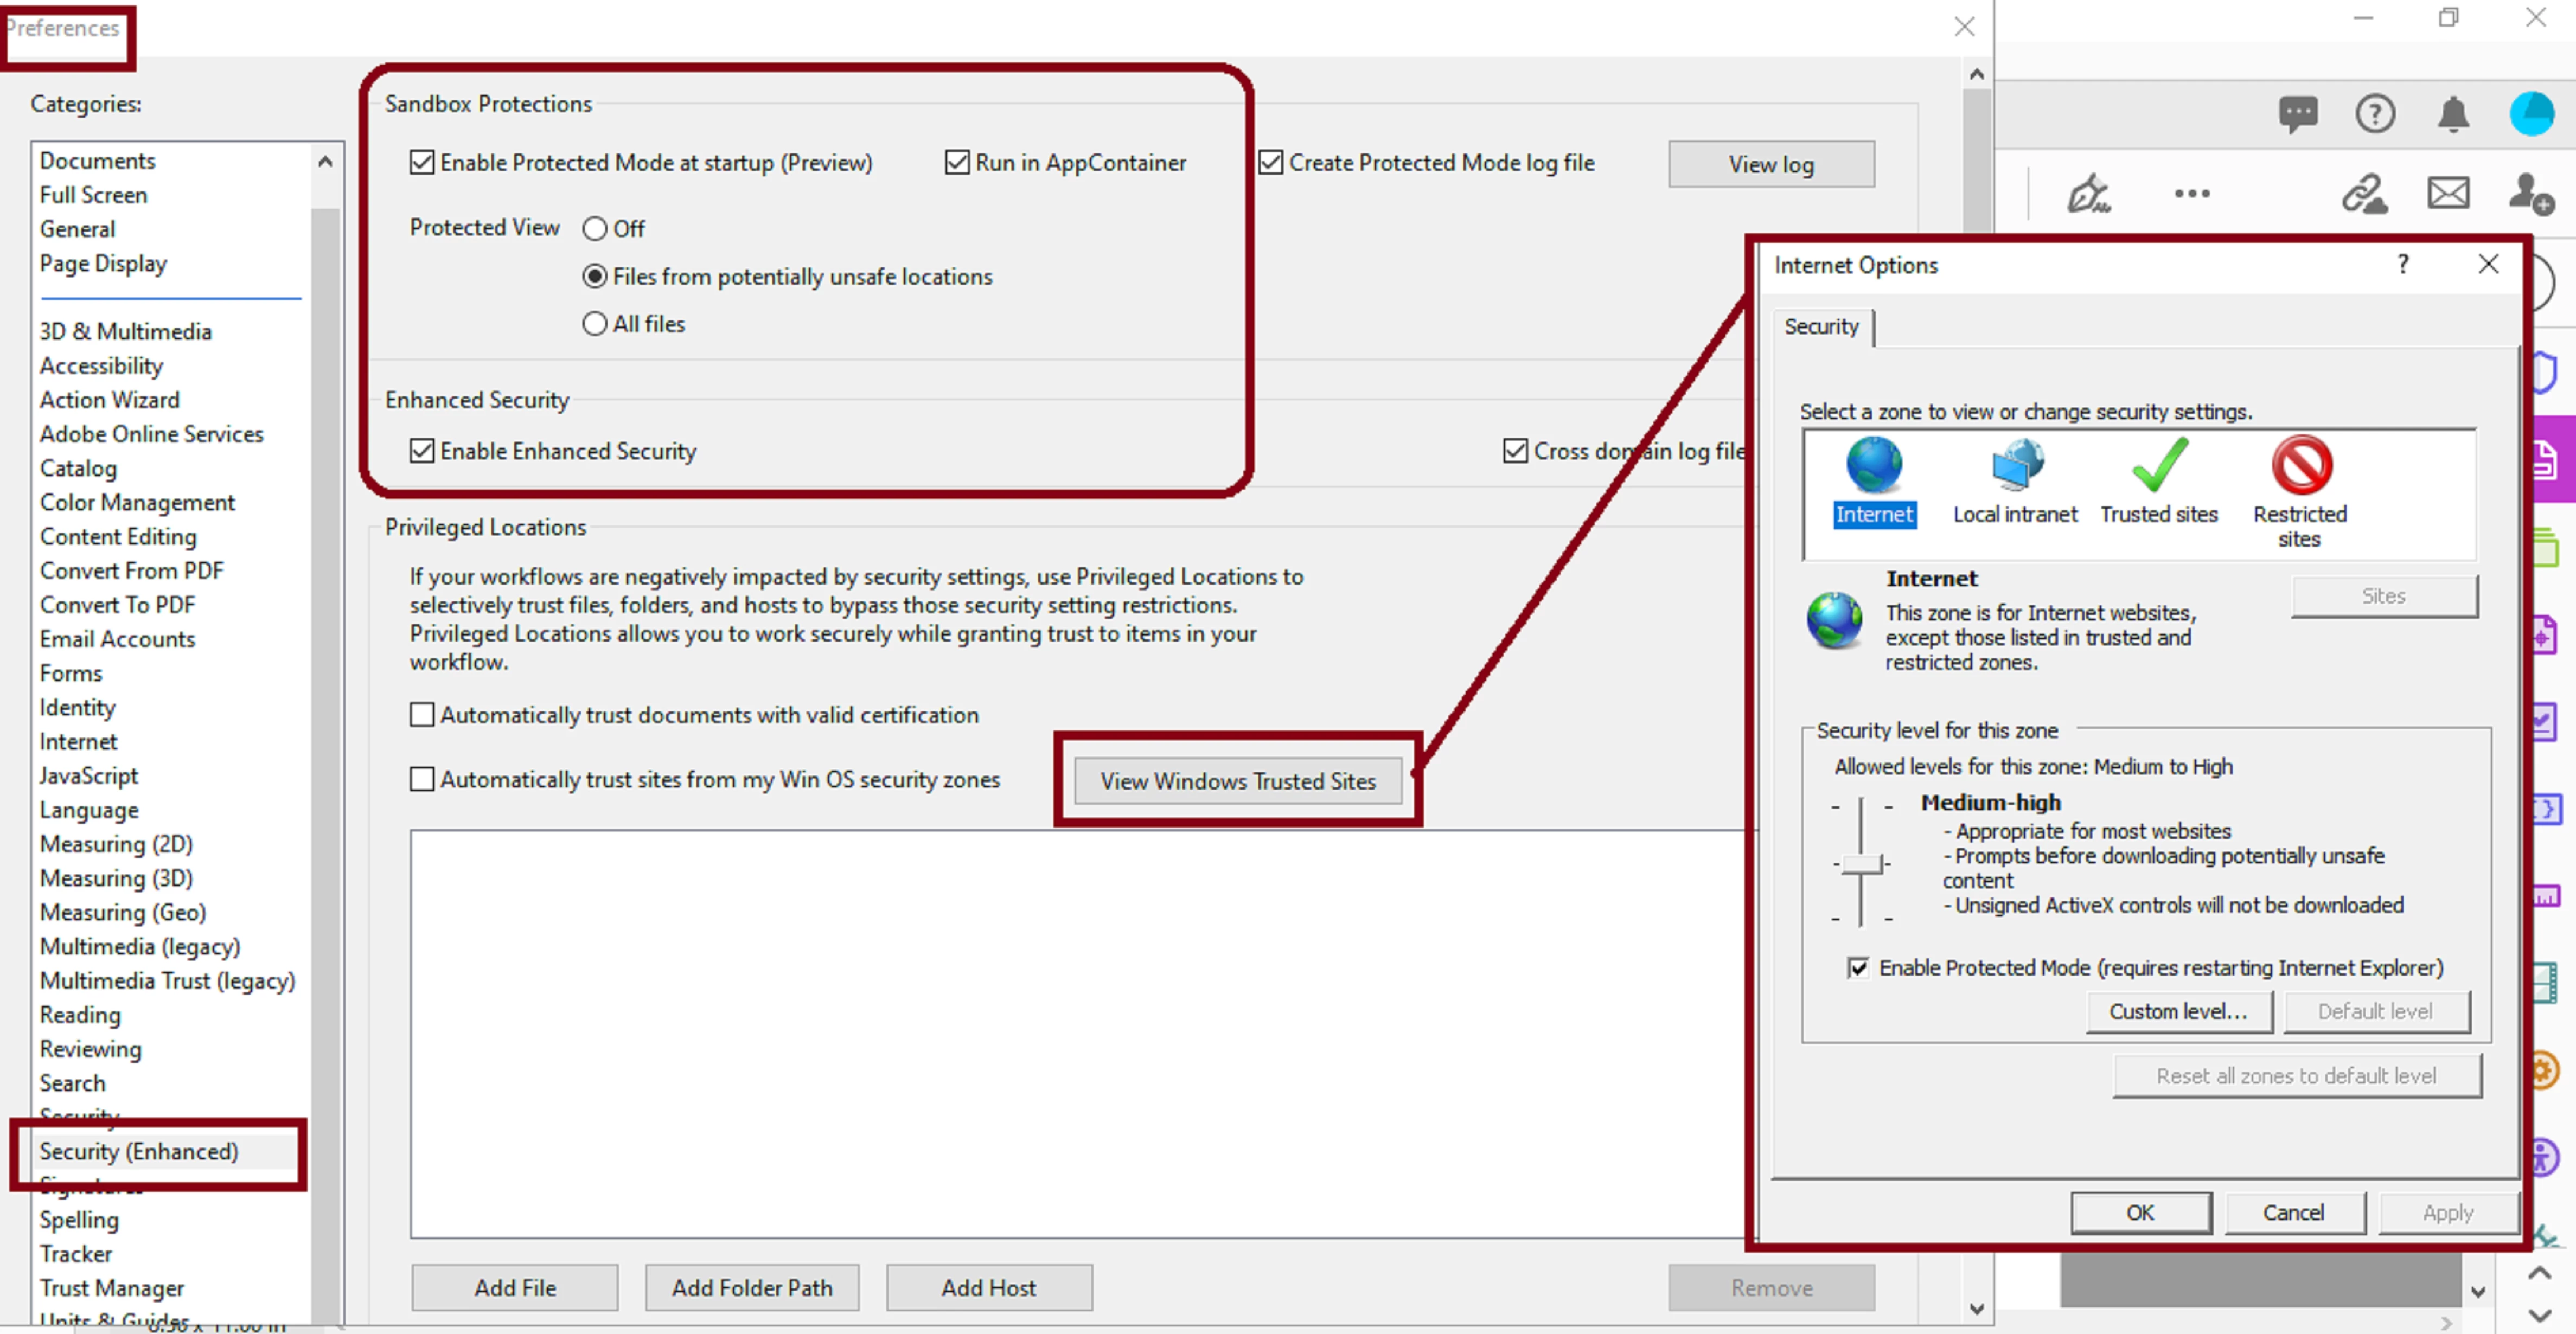
Task: Select JavaScript in the categories list
Action: (89, 776)
